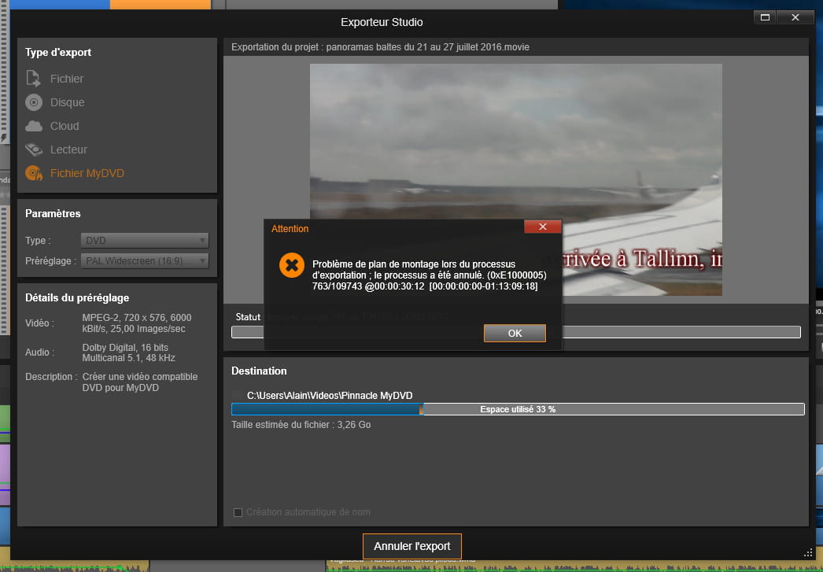This screenshot has height=572, width=823.
Task: Click the Espace utilisé 33 % bar
Action: click(x=518, y=409)
